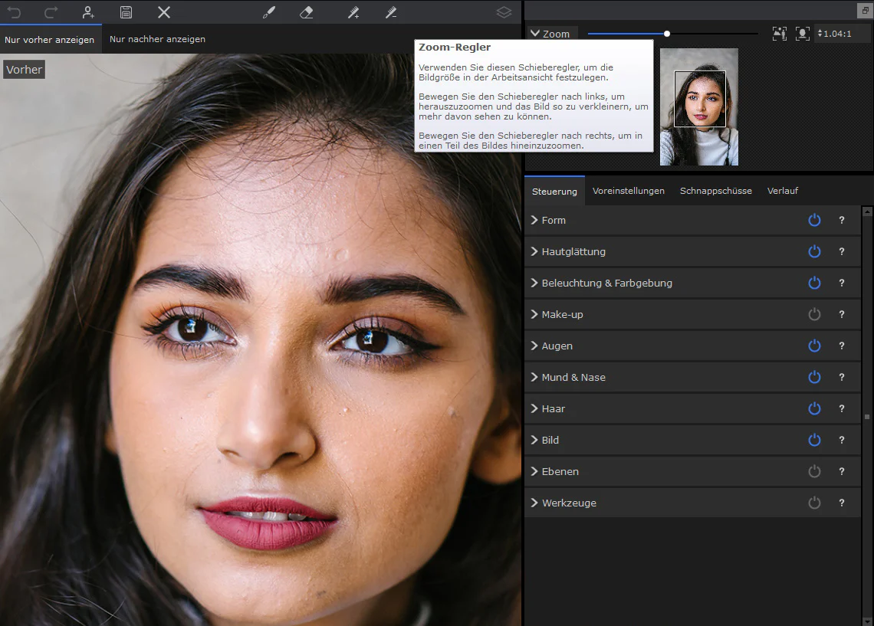874x626 pixels.
Task: Click the panel undock icon top right
Action: point(865,10)
